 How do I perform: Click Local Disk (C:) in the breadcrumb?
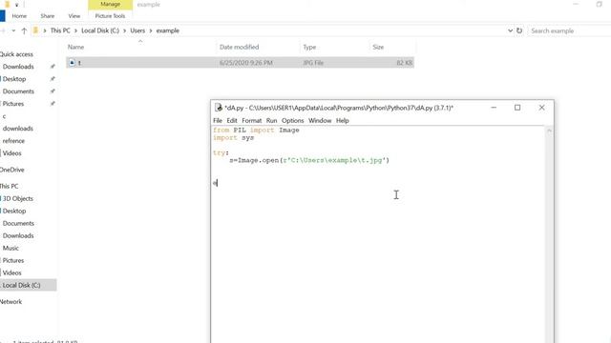click(x=100, y=30)
